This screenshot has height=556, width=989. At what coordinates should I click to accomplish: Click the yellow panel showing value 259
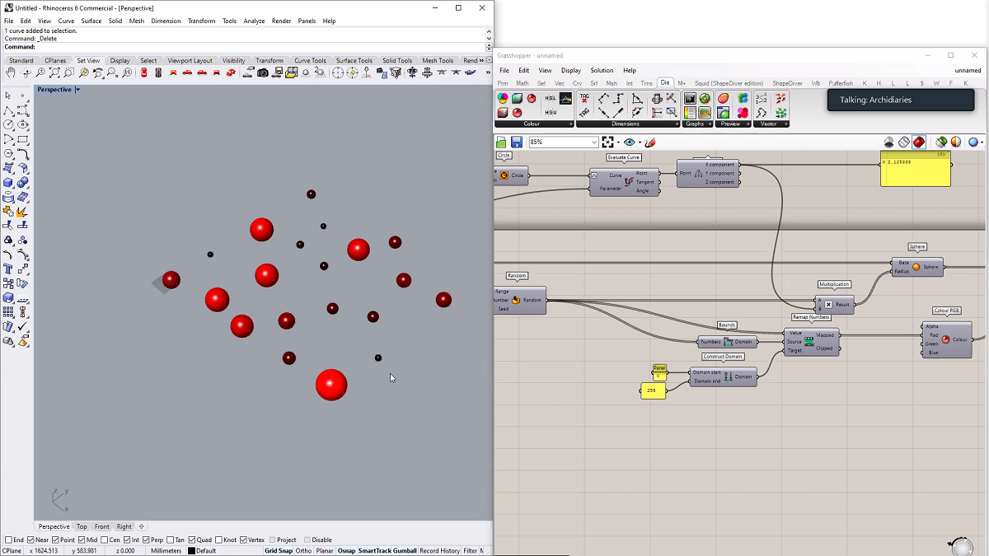tap(653, 390)
